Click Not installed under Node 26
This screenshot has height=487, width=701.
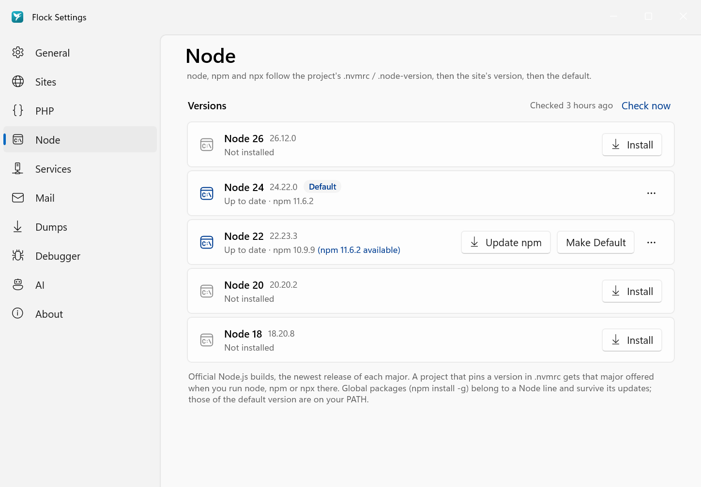click(249, 152)
